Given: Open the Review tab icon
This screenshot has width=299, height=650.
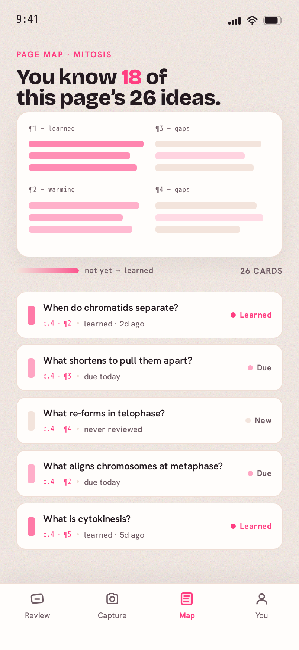Looking at the screenshot, I should [37, 599].
